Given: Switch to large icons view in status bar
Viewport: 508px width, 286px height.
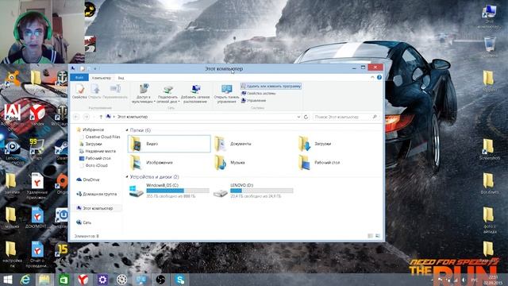Looking at the screenshot, I should point(378,236).
